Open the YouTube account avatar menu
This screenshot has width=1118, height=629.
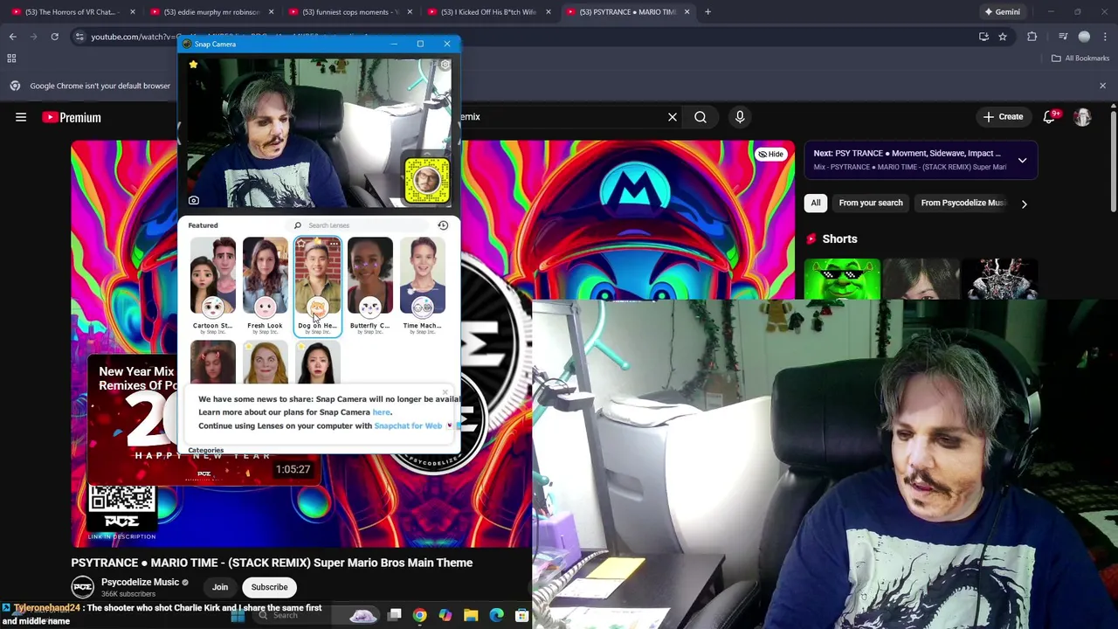point(1082,117)
